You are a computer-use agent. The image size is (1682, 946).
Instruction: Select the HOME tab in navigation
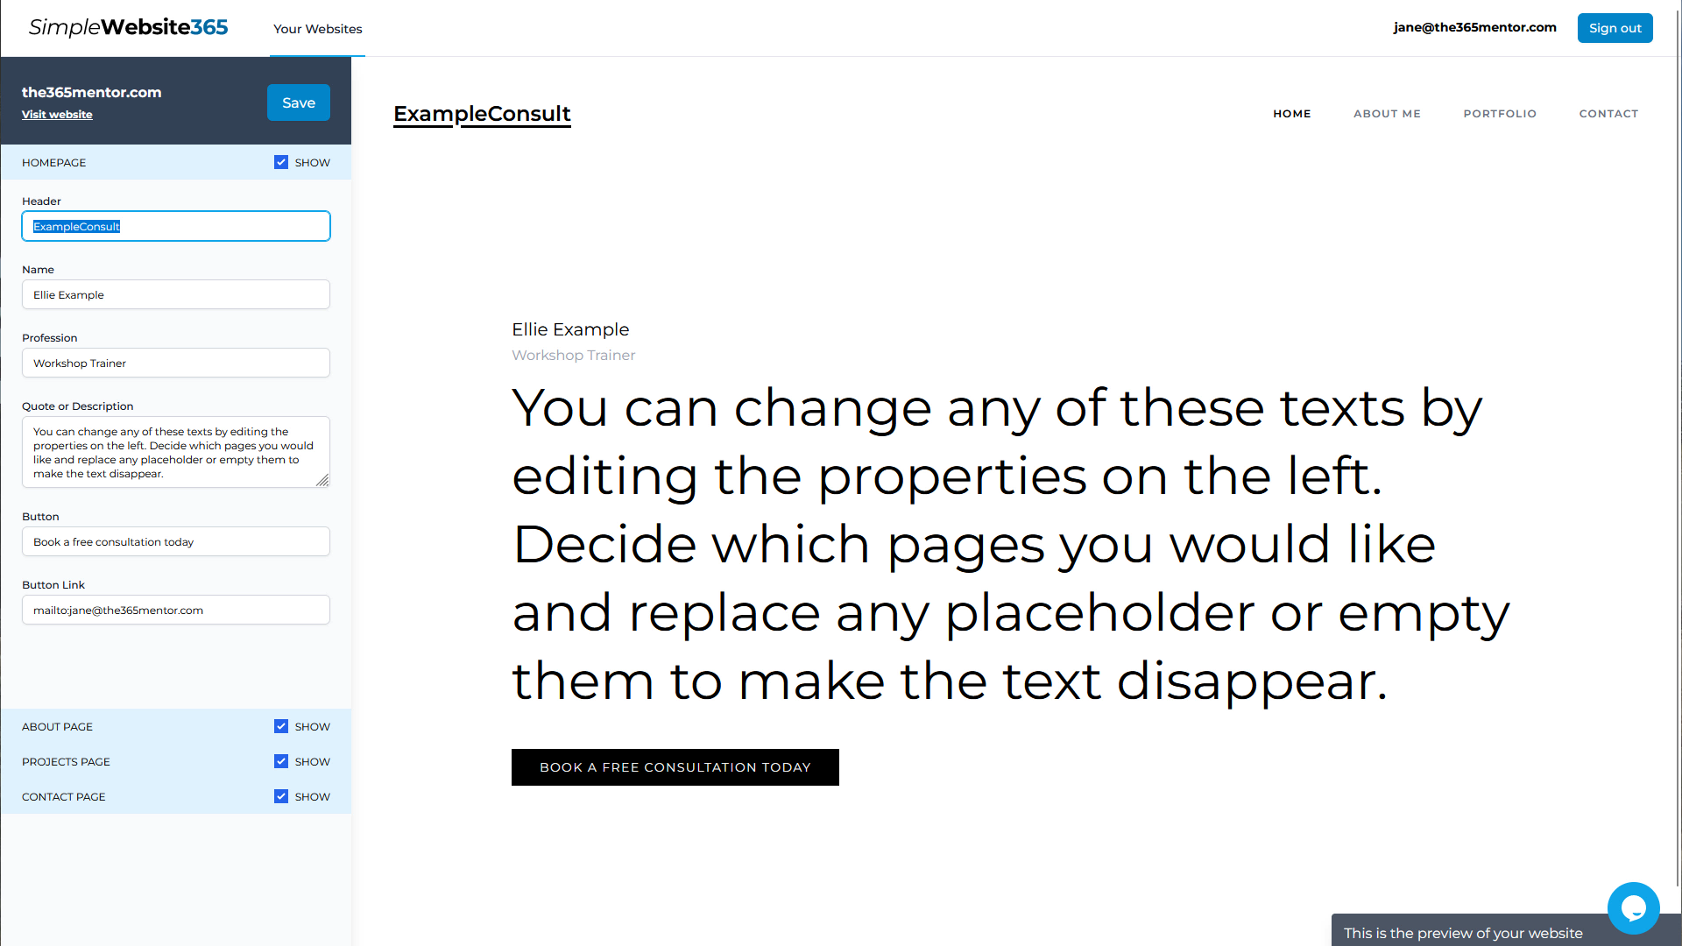(x=1291, y=113)
